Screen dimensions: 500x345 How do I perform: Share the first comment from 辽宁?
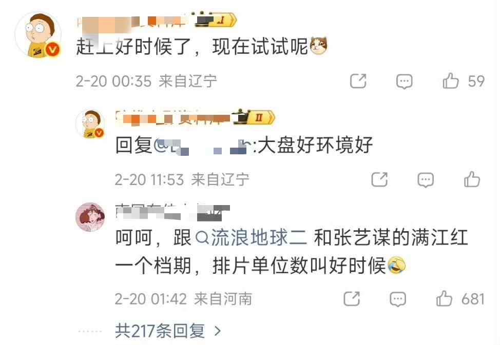coord(358,81)
